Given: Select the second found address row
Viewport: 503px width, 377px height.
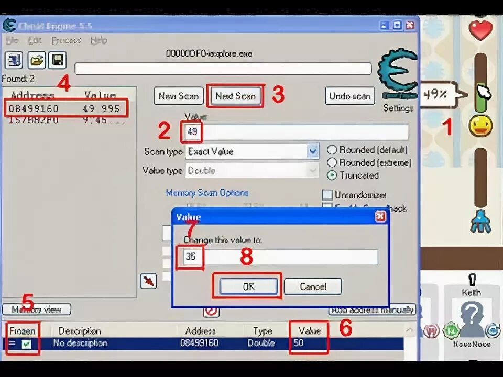Looking at the screenshot, I should 66,120.
